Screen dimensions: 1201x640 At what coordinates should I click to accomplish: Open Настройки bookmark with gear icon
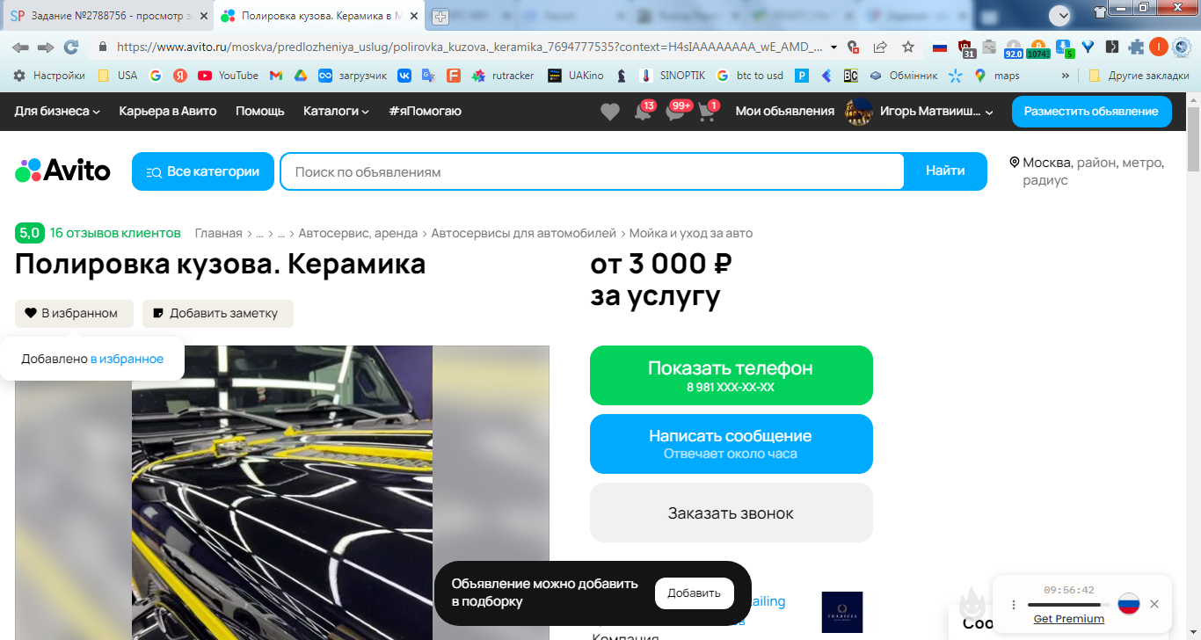pyautogui.click(x=49, y=76)
